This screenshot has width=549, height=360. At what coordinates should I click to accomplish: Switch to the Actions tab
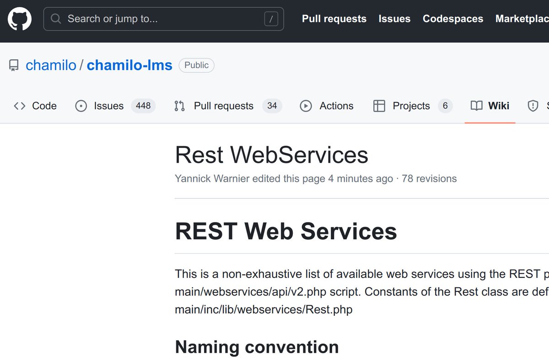click(327, 106)
